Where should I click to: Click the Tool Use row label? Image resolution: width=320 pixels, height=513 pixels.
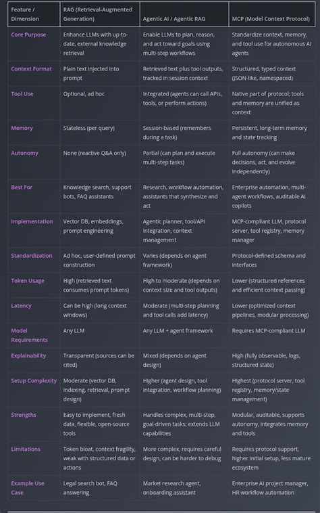tap(22, 93)
